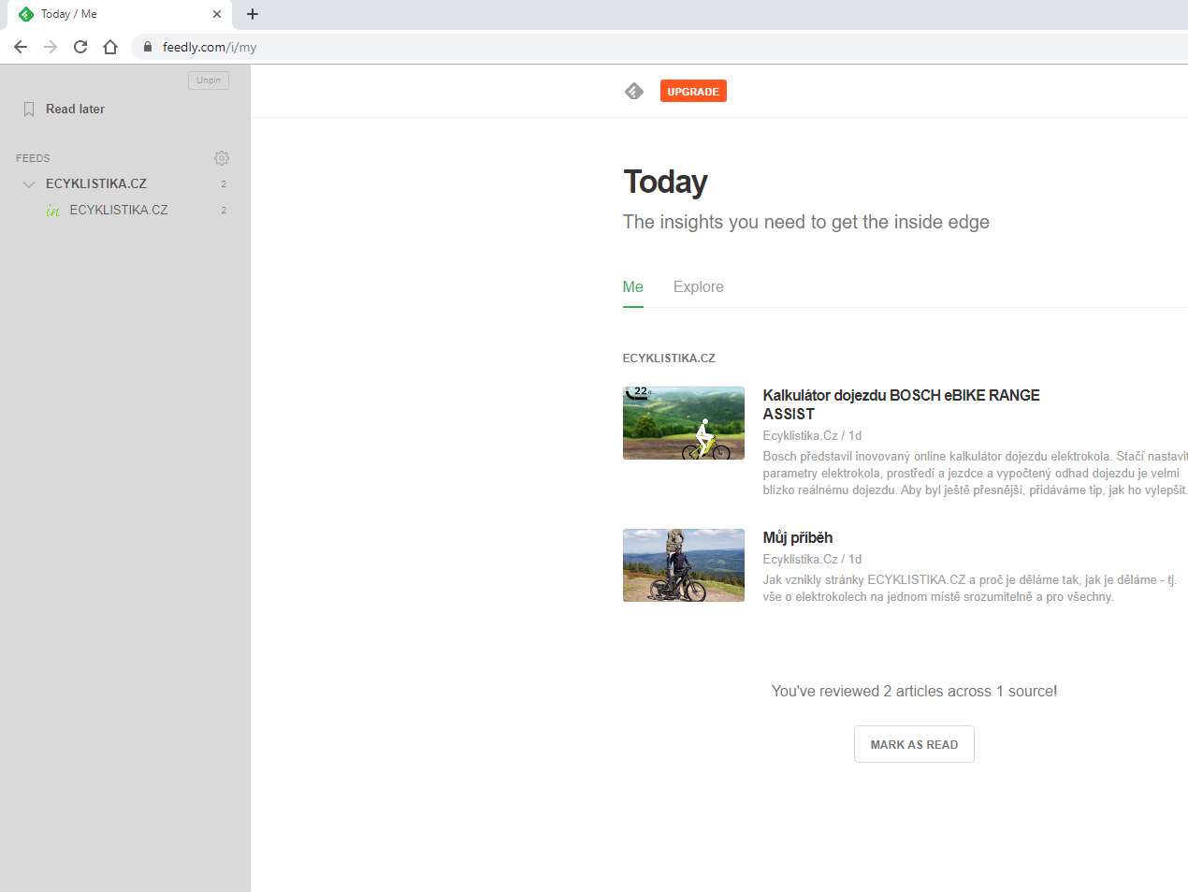Open a new browser tab with plus icon
1188x892 pixels.
(x=253, y=14)
